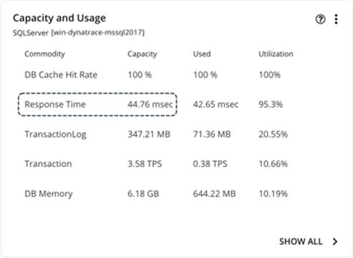This screenshot has height=258, width=353.
Task: Click the 42.65 msec used value
Action: (216, 105)
